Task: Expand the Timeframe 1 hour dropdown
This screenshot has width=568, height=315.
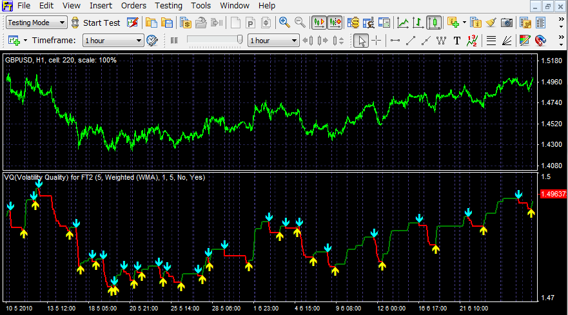Action: 113,41
